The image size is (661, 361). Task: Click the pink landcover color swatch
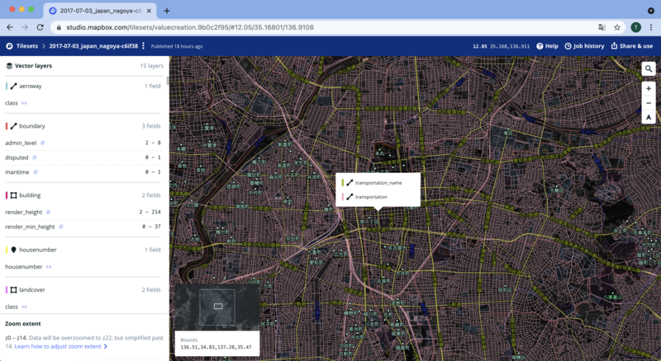tap(7, 290)
